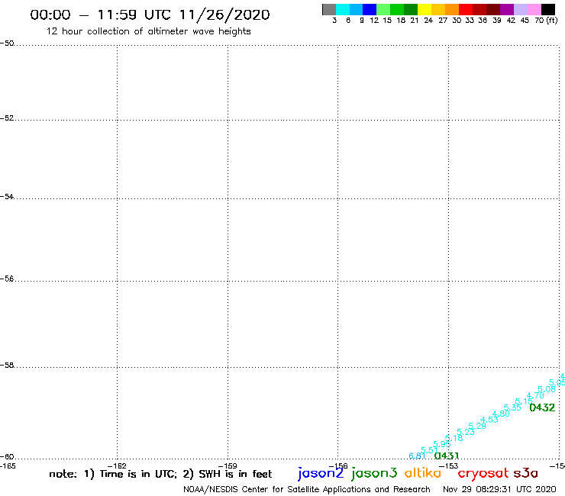
Task: Click the -165 longitude axis label
Action: coord(8,466)
